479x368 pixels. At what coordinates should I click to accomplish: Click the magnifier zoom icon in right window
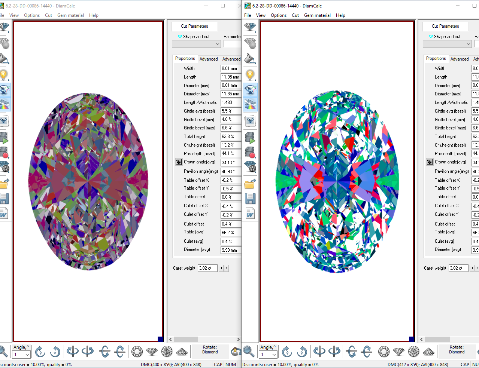(249, 352)
